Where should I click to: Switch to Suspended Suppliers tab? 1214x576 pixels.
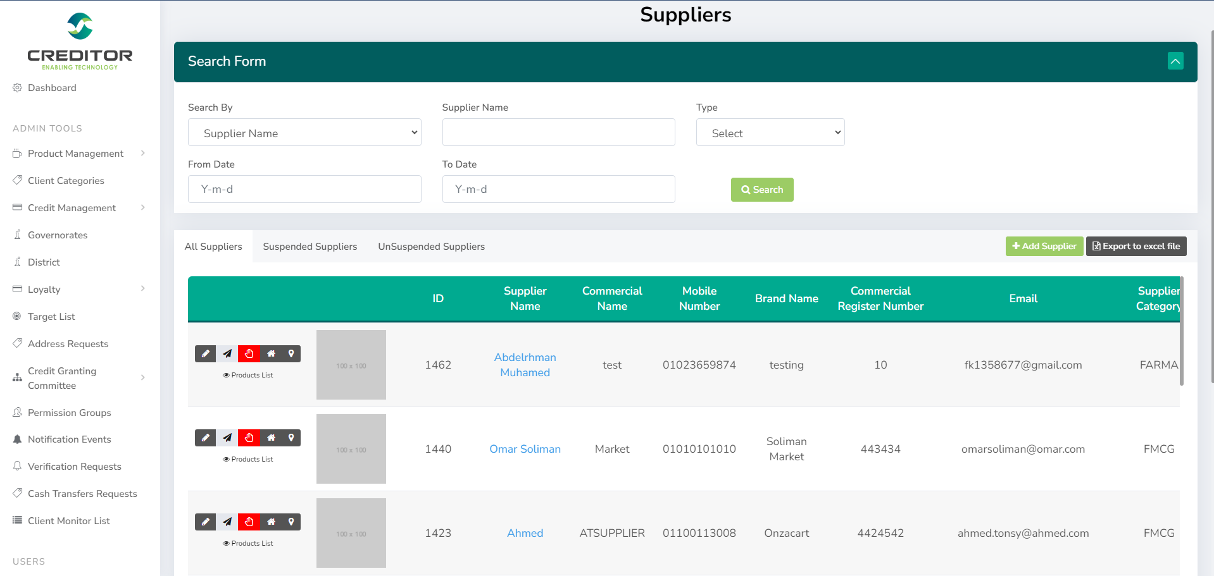click(310, 247)
